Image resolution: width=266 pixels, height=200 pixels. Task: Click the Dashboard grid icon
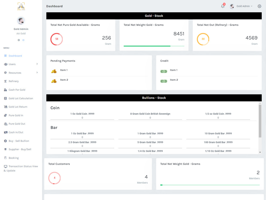coord(5,56)
